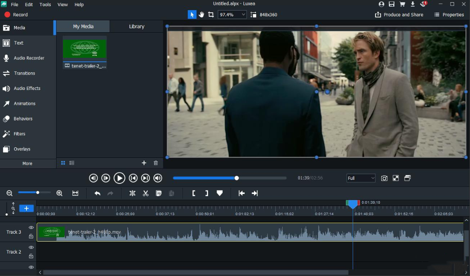Open the Tools menu

(x=45, y=4)
